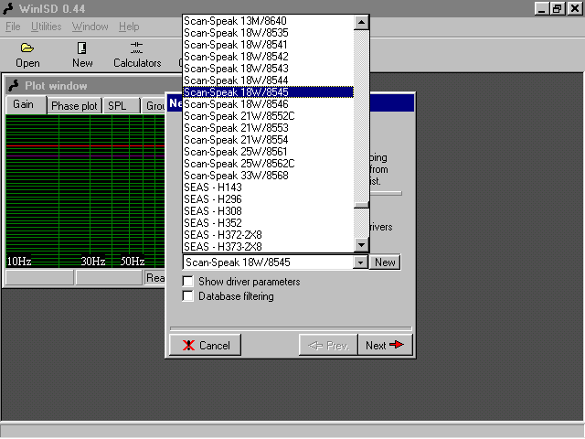Enable Show driver parameters checkbox
This screenshot has height=439, width=585.
coord(187,281)
